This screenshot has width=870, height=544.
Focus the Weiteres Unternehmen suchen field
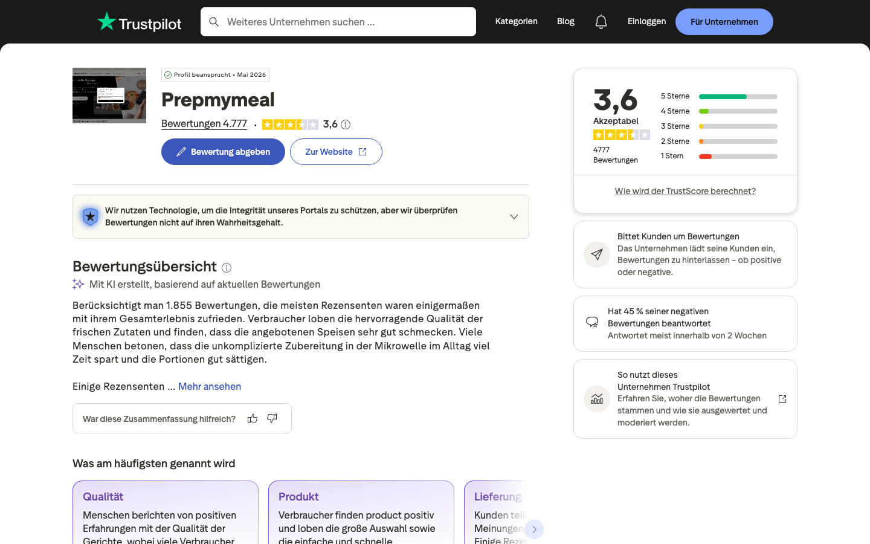click(x=338, y=22)
